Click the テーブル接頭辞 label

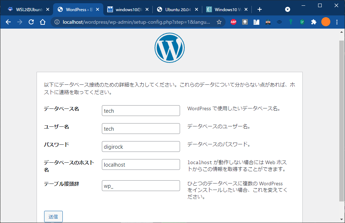(x=61, y=184)
